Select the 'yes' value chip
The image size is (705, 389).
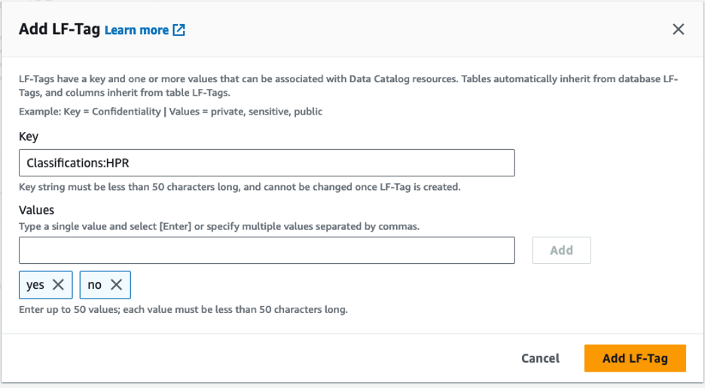pyautogui.click(x=35, y=285)
